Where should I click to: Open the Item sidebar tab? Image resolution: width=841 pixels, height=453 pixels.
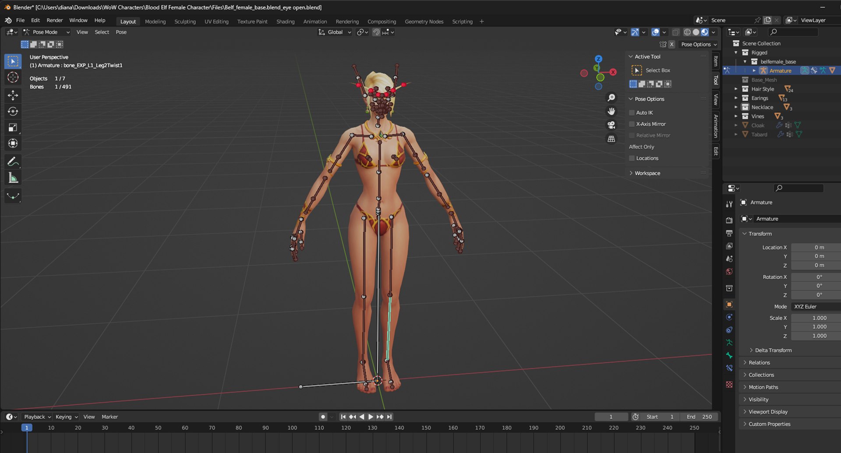click(716, 61)
